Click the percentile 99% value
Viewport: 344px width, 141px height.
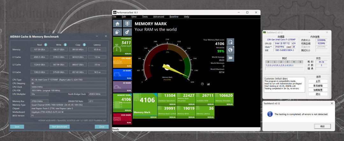pyautogui.click(x=221, y=51)
